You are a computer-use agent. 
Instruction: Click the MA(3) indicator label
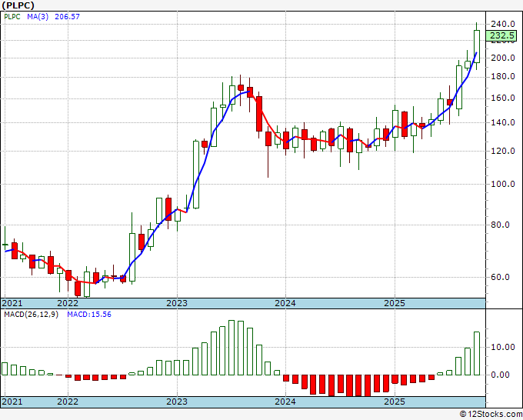[38, 16]
